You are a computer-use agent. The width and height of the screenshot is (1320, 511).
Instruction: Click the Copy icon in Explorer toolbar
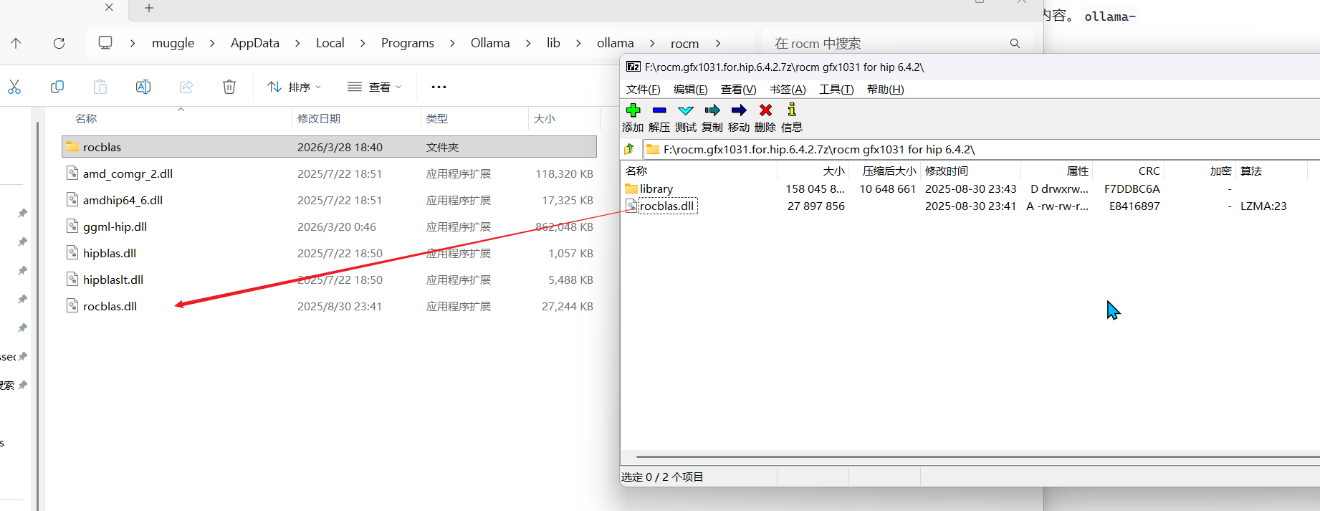(x=57, y=87)
